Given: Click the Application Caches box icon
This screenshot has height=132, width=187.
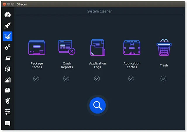Looking at the screenshot, I should (132, 47).
